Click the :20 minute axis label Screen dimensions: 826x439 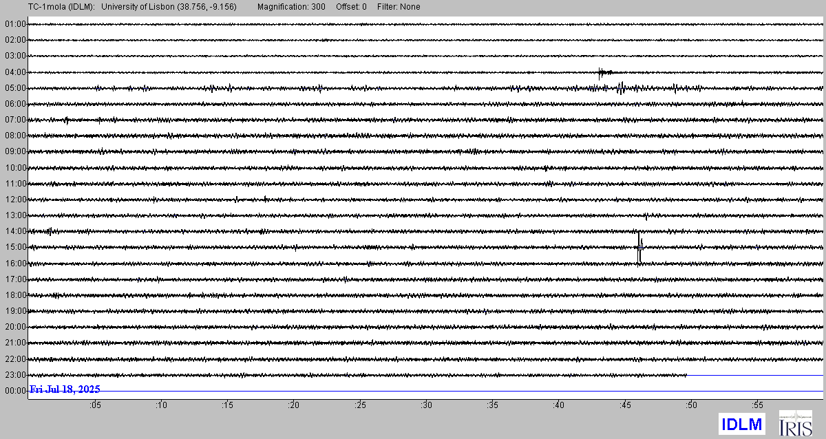293,405
